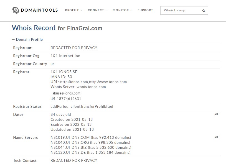226x164 pixels.
Task: Click the minus icon before Domain Profile
Action: point(14,39)
